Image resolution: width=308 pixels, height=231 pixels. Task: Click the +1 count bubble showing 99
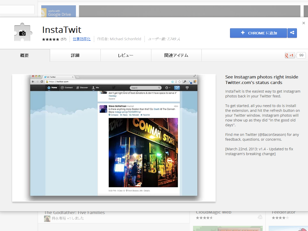301,55
